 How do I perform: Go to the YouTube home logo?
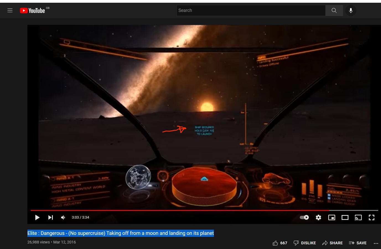coord(32,11)
